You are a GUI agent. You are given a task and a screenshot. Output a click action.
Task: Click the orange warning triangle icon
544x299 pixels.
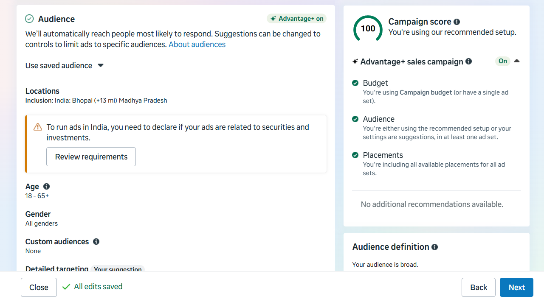[38, 127]
